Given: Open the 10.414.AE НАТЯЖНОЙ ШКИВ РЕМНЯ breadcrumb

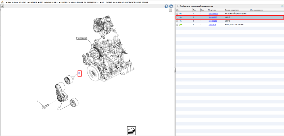Looking at the screenshot, I should click(x=131, y=3).
